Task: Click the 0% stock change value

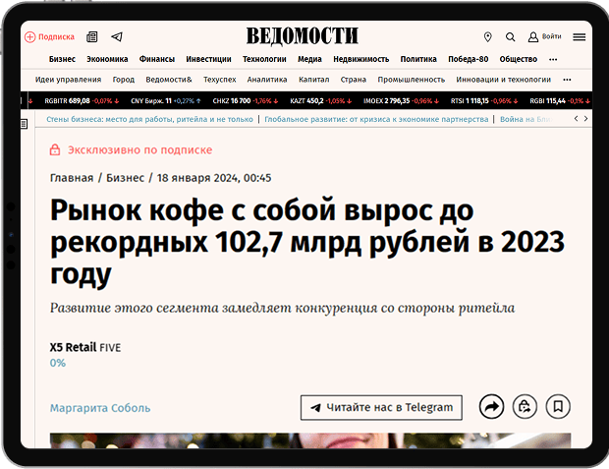Action: coord(58,363)
